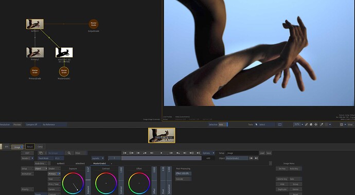The width and height of the screenshot is (355, 195).
Task: Switch to the selective1 tab
Action: (80, 164)
